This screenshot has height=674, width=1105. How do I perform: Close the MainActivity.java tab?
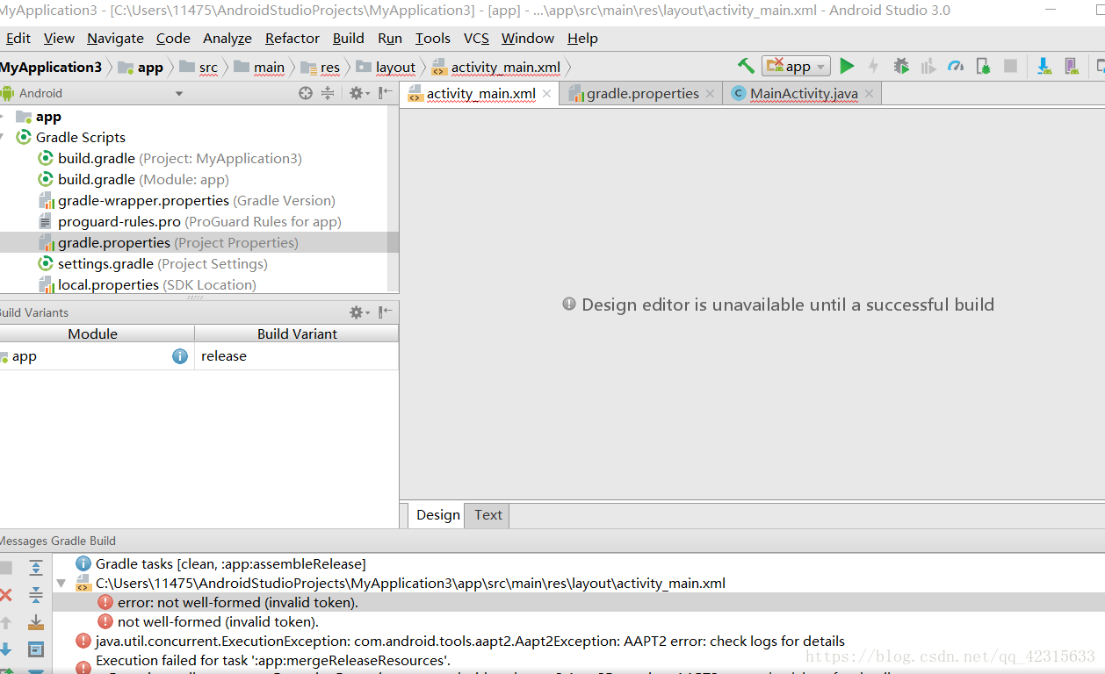click(x=869, y=94)
